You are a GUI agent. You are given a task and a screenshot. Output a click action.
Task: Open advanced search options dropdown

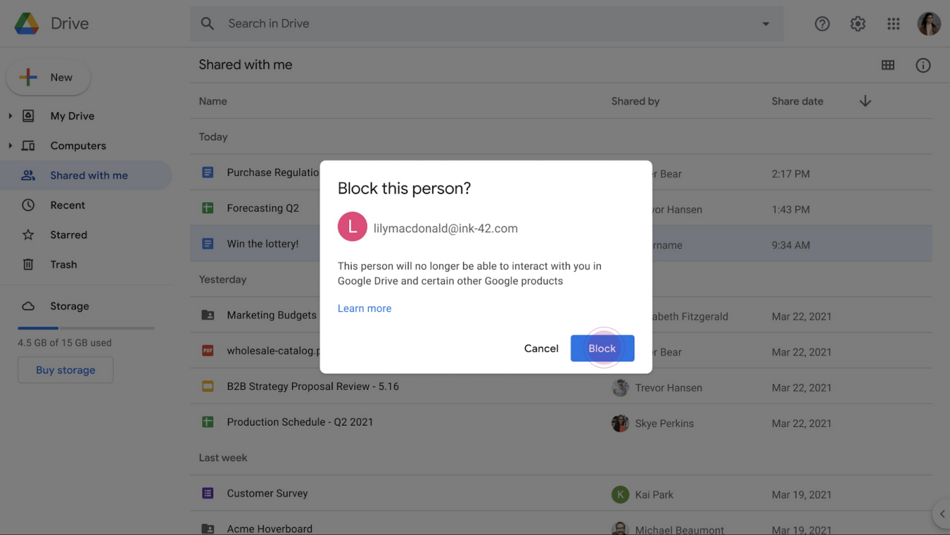(x=767, y=24)
